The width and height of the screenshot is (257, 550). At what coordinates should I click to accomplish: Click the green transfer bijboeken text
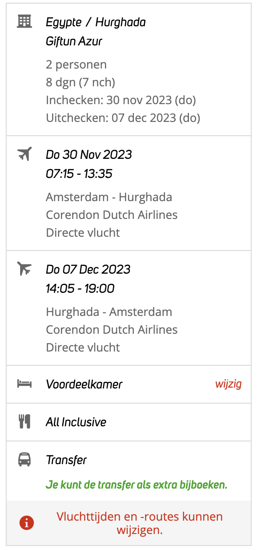pyautogui.click(x=137, y=485)
